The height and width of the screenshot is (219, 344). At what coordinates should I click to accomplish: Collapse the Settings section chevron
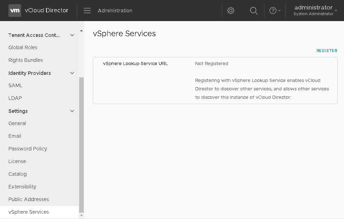click(x=72, y=111)
